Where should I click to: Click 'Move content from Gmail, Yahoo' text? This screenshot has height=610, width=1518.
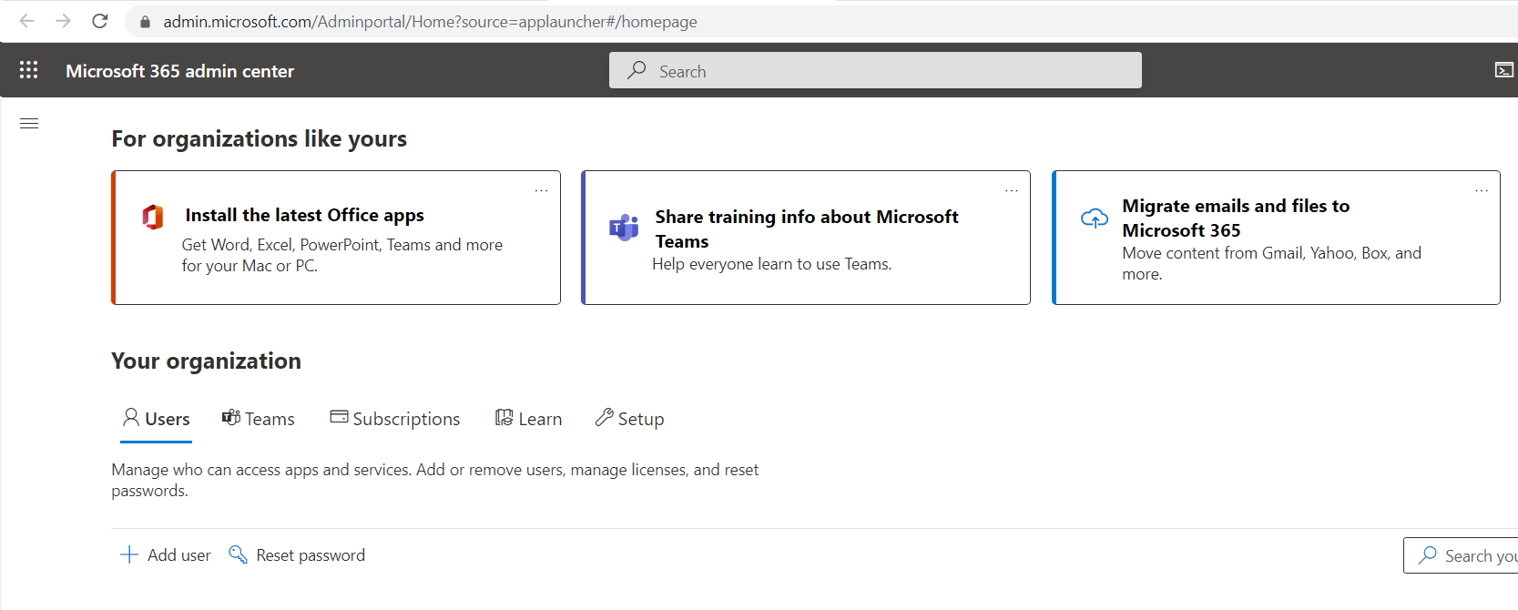[1272, 263]
